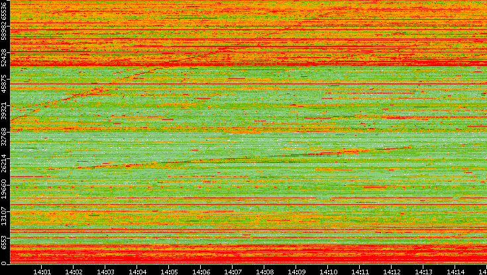Image resolution: width=487 pixels, height=275 pixels.
Task: Click the 58982 vertical axis label
Action: point(3,30)
